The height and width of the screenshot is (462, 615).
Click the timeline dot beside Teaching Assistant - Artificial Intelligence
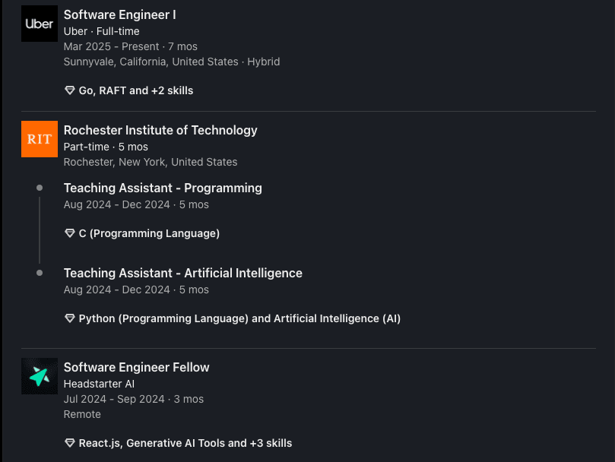tap(39, 273)
